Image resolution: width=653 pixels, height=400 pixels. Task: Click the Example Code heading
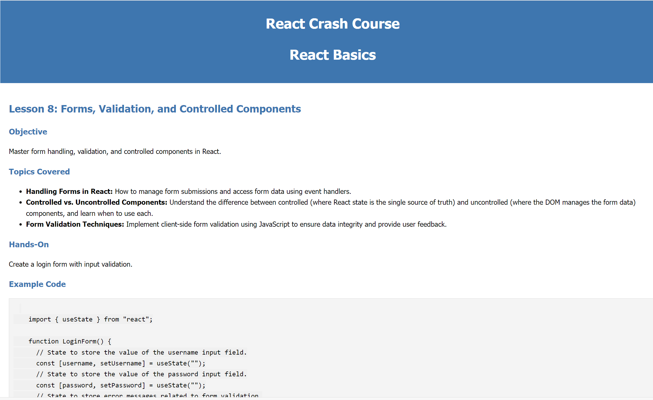tap(37, 284)
